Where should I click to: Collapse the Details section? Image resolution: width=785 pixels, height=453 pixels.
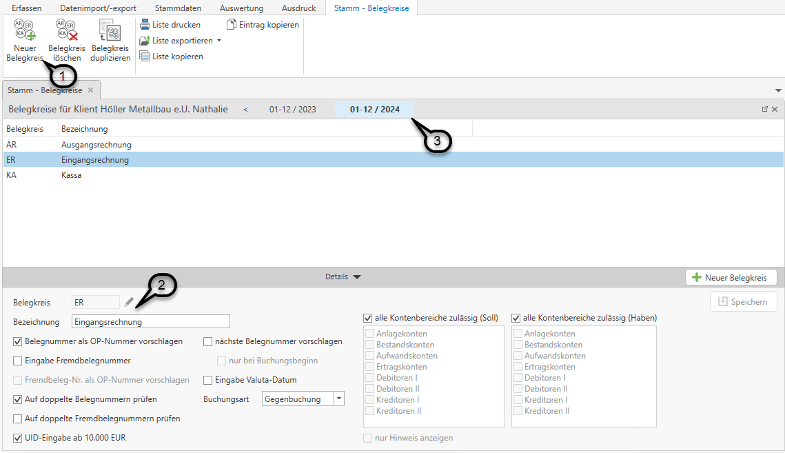[356, 277]
